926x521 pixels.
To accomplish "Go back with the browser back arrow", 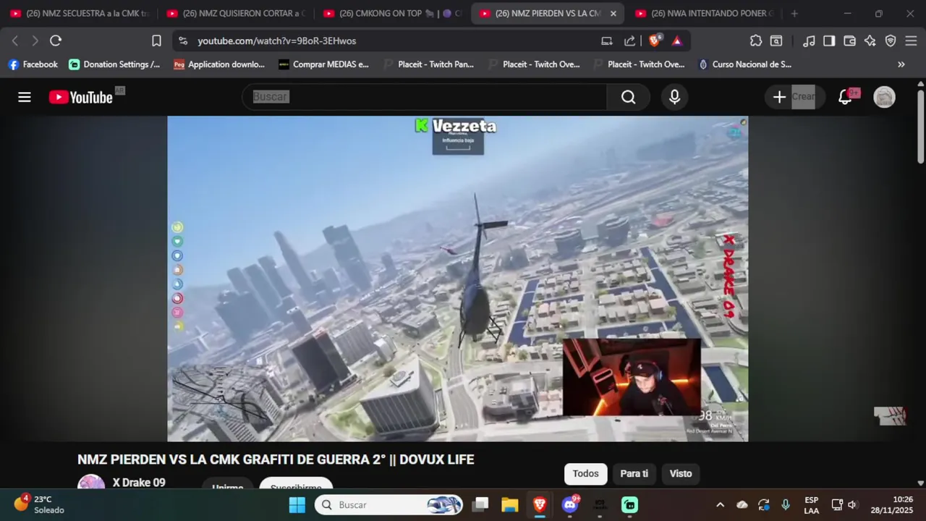I will (x=15, y=41).
